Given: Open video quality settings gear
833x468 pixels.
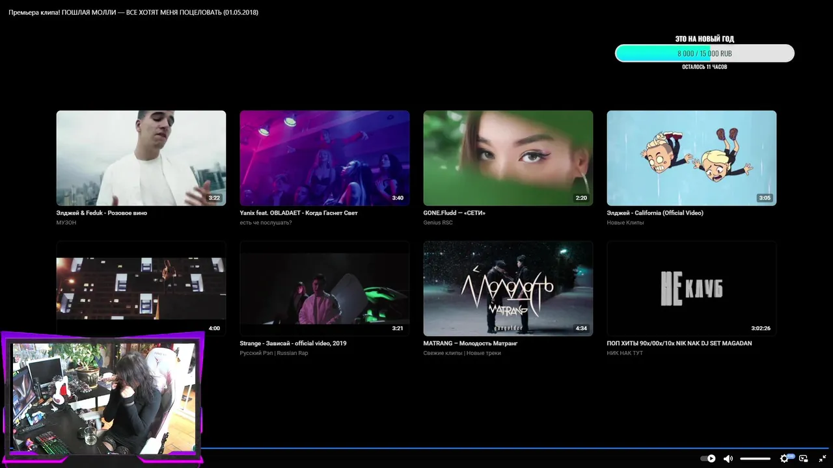Looking at the screenshot, I should click(x=785, y=458).
